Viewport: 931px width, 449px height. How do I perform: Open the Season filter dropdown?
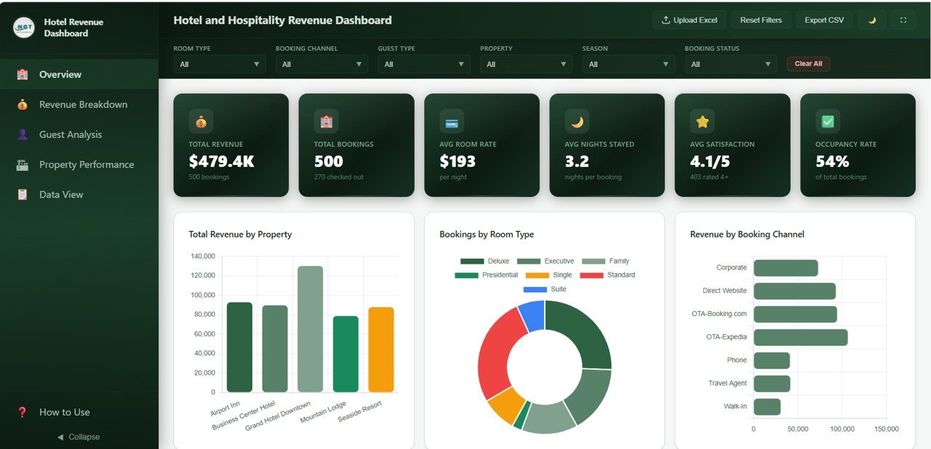[628, 64]
